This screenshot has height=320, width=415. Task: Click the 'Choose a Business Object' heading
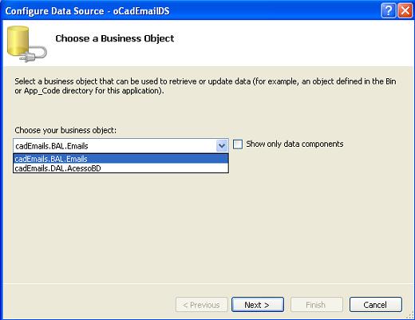pos(115,38)
